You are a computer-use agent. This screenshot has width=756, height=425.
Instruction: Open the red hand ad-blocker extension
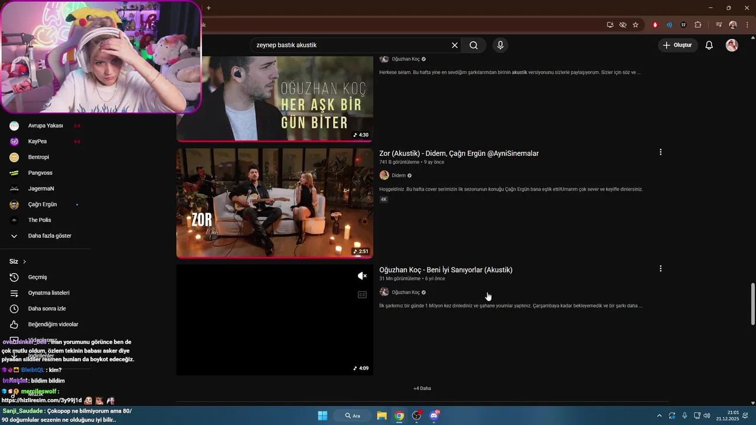(655, 25)
